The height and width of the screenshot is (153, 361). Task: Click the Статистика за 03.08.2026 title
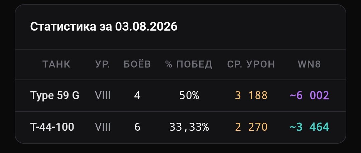point(104,27)
